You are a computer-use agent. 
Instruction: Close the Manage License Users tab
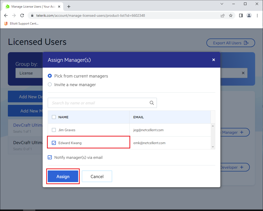coord(59,7)
